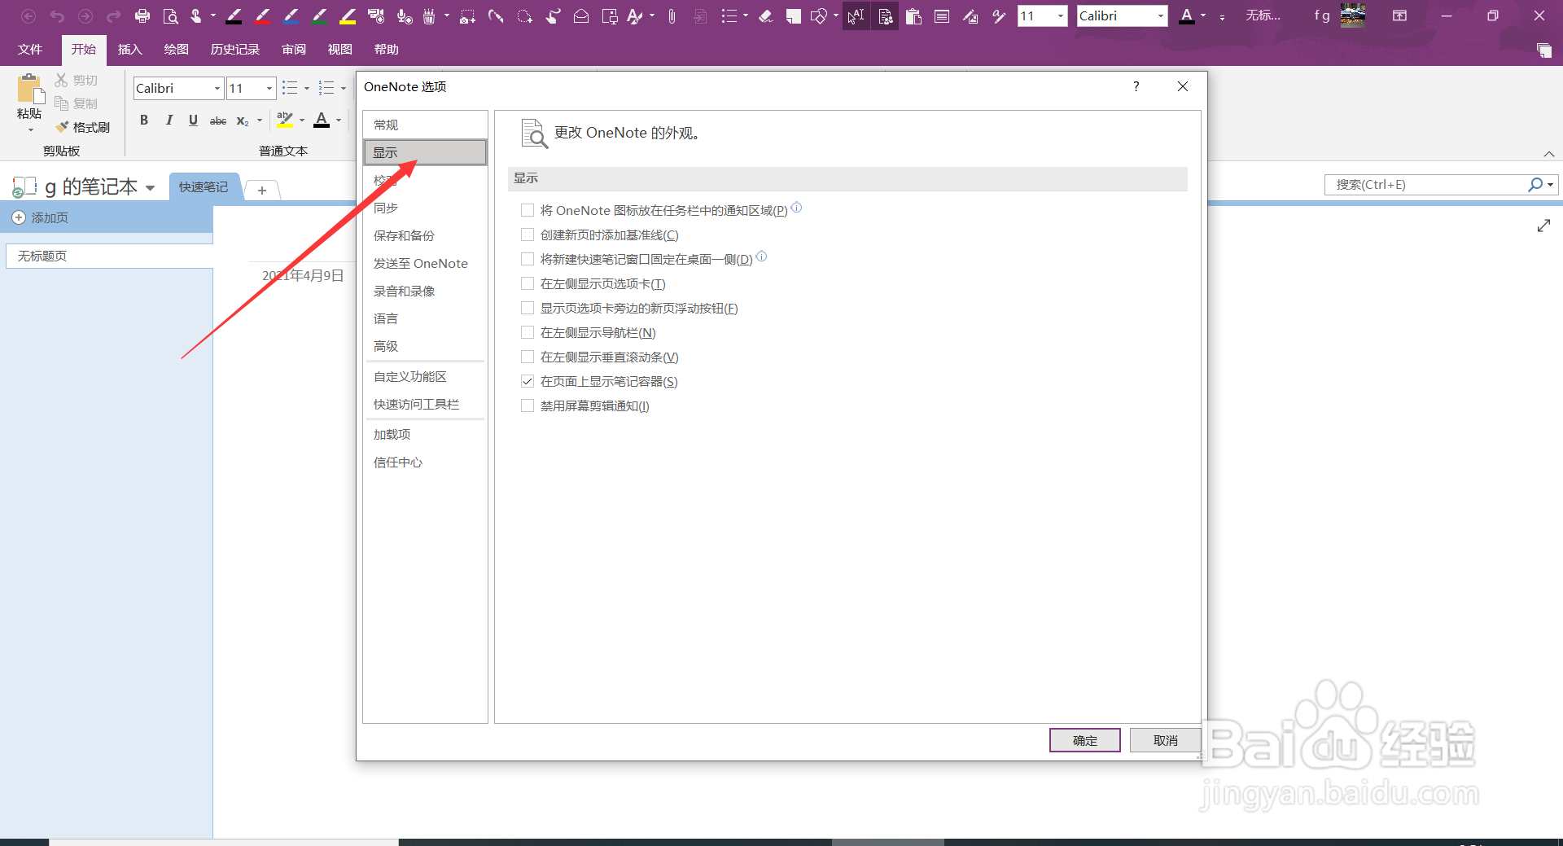
Task: Click the Format Painter (格式刷) button
Action: (82, 127)
